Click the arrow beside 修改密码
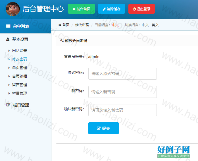The height and width of the screenshot is (161, 198). pyautogui.click(x=9, y=59)
